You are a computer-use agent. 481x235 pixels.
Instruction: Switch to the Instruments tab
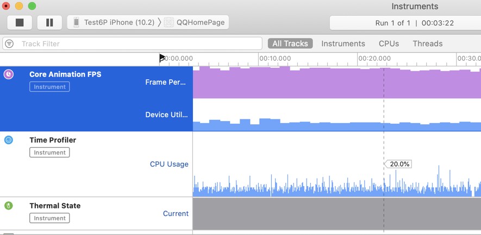(x=343, y=43)
